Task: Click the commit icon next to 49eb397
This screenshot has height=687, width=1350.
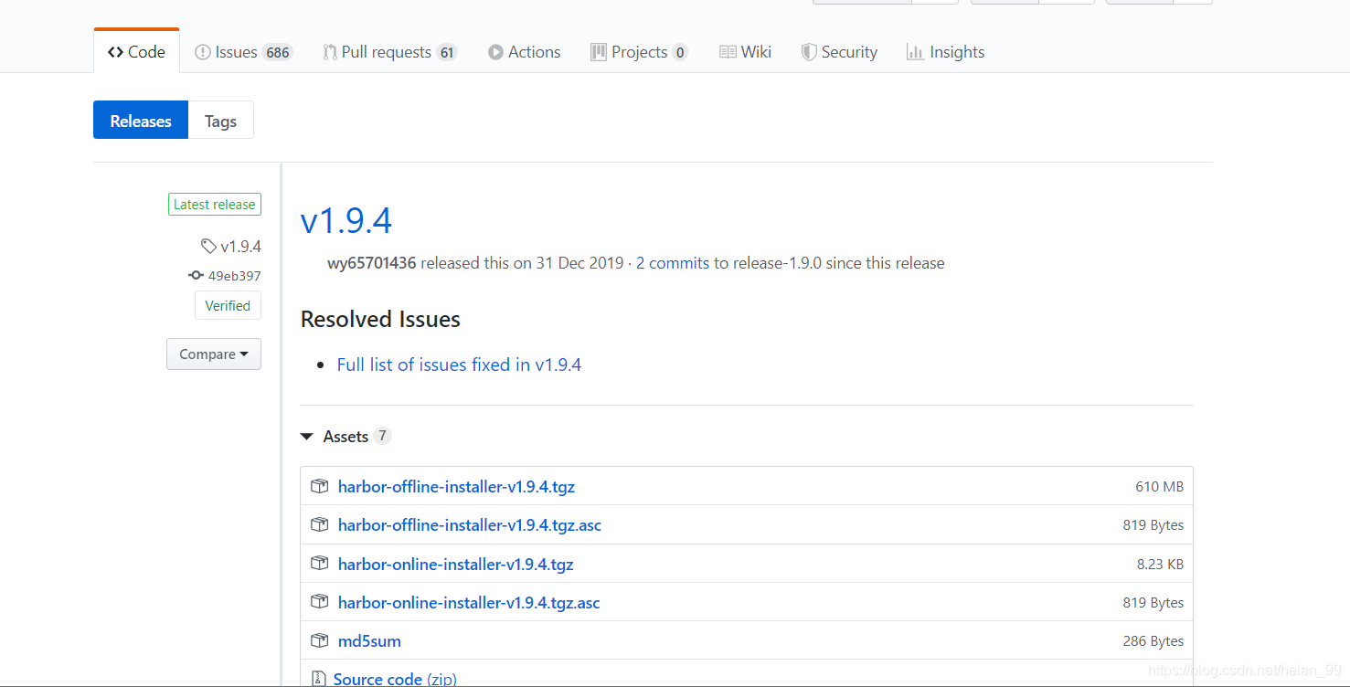Action: click(x=196, y=276)
